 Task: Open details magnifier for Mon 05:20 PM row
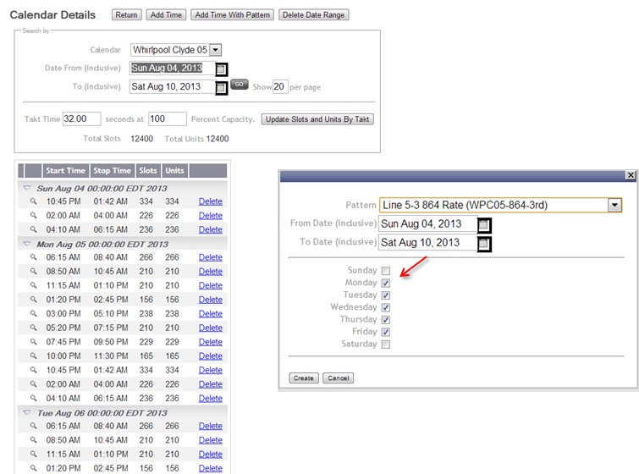tap(33, 328)
